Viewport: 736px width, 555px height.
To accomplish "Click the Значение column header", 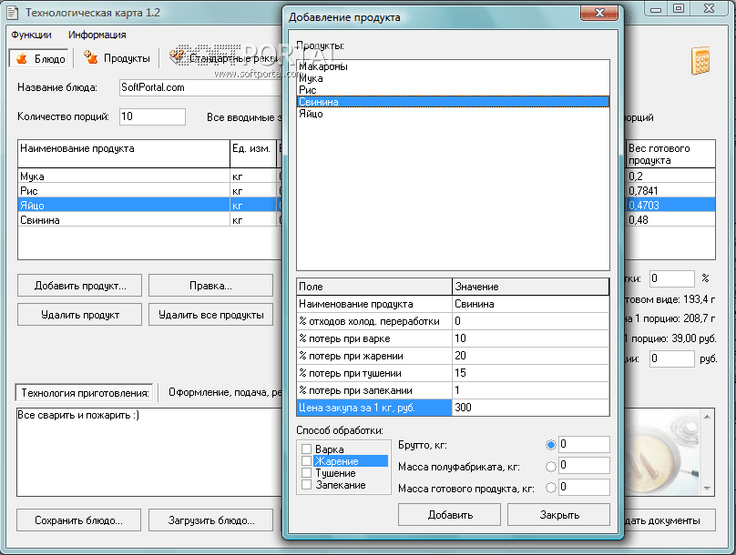I will click(x=530, y=287).
